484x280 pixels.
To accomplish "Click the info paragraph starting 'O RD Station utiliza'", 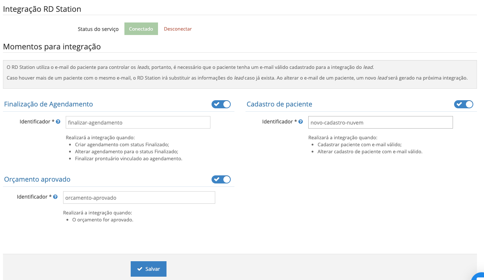I will click(190, 67).
